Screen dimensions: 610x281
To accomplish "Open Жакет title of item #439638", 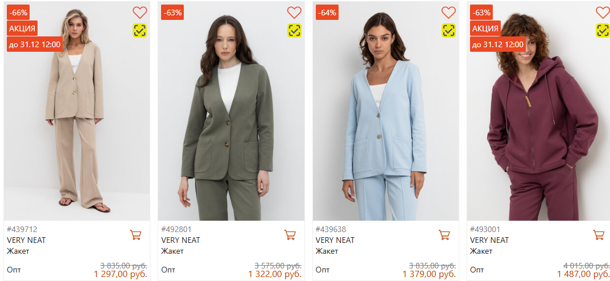I will [x=327, y=251].
